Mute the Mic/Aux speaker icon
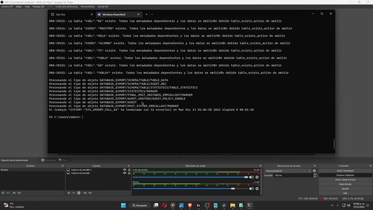Screen dimensions: 373x210 pos(251,188)
